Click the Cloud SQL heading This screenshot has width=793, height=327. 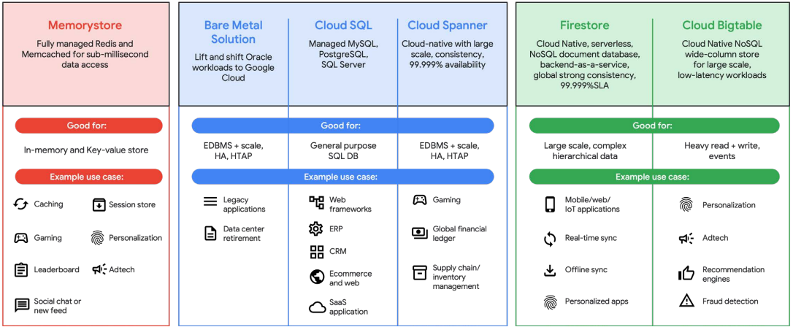[x=342, y=26]
